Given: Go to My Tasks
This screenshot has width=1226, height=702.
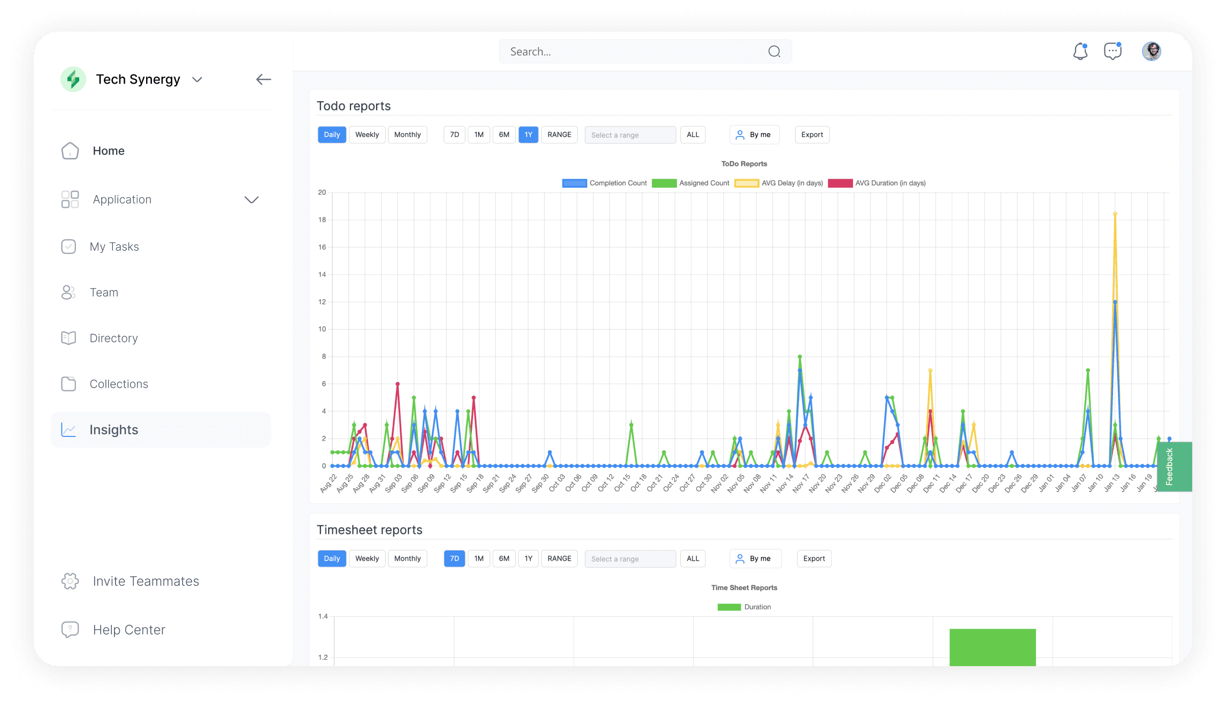Looking at the screenshot, I should tap(114, 247).
